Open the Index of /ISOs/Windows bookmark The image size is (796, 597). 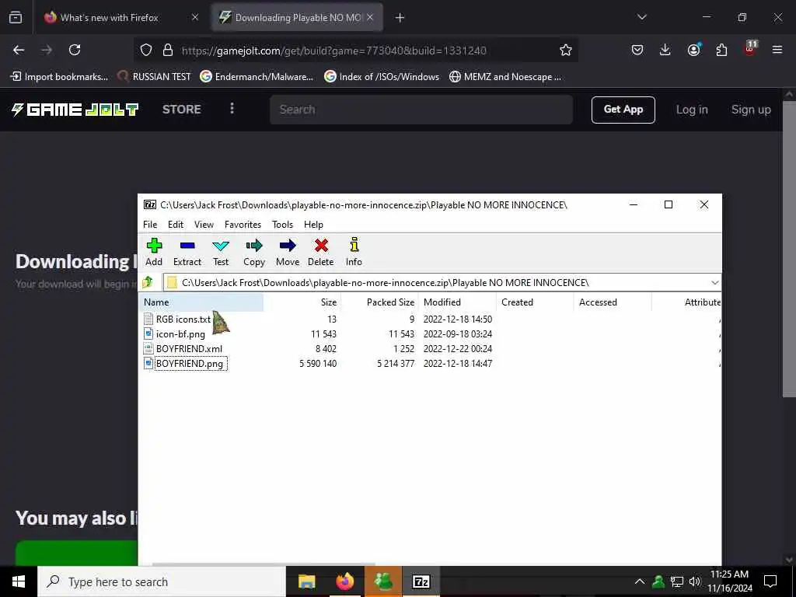pos(382,77)
